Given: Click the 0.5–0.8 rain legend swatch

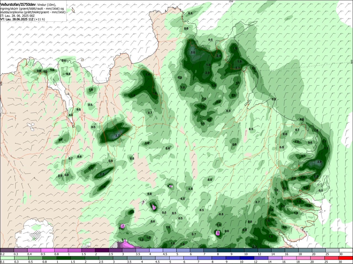Looking at the screenshot, I should [x=36, y=258].
